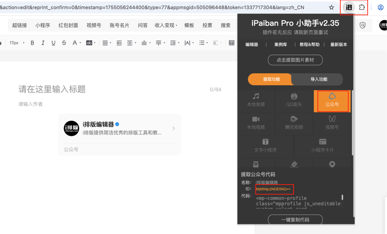Screen dimensions: 387x234
Task: Select 投票 in the insert bar
Action: coord(207,25)
